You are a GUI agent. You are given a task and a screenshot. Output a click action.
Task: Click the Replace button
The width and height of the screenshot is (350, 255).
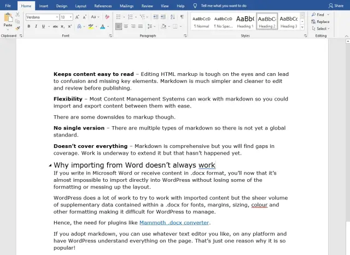click(x=320, y=22)
